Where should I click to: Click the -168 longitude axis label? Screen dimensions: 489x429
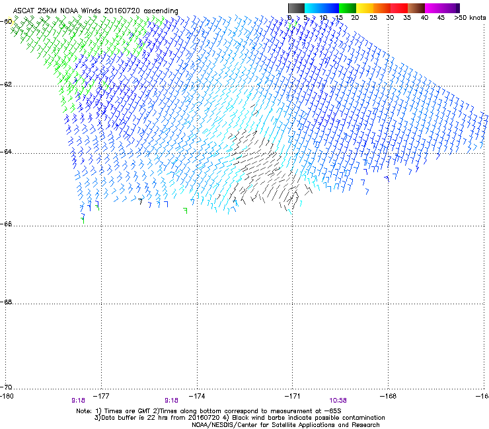[389, 396]
